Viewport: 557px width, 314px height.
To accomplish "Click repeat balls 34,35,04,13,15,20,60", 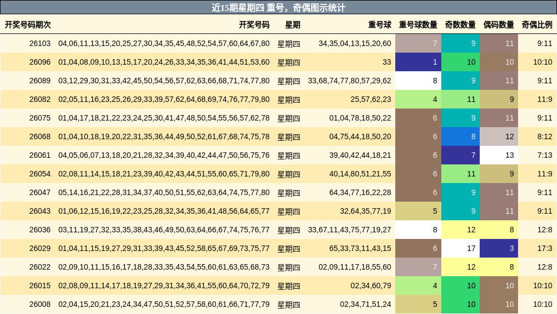I will coord(355,43).
